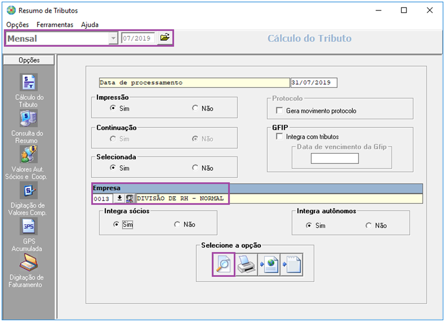
Task: Click the 31/07/2019 processing date field
Action: point(314,82)
